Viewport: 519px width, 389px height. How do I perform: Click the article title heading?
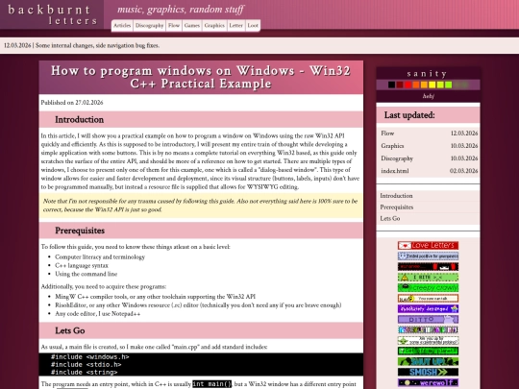(201, 77)
